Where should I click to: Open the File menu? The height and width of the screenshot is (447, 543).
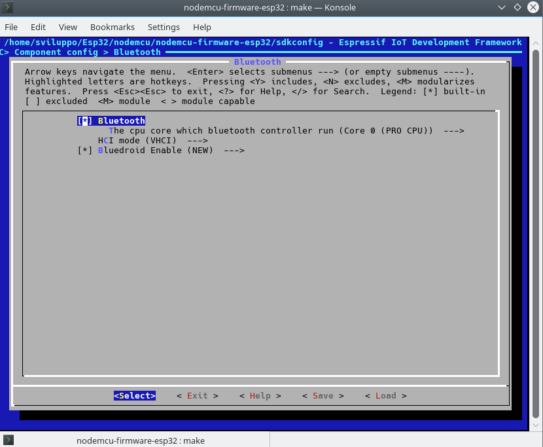click(11, 27)
